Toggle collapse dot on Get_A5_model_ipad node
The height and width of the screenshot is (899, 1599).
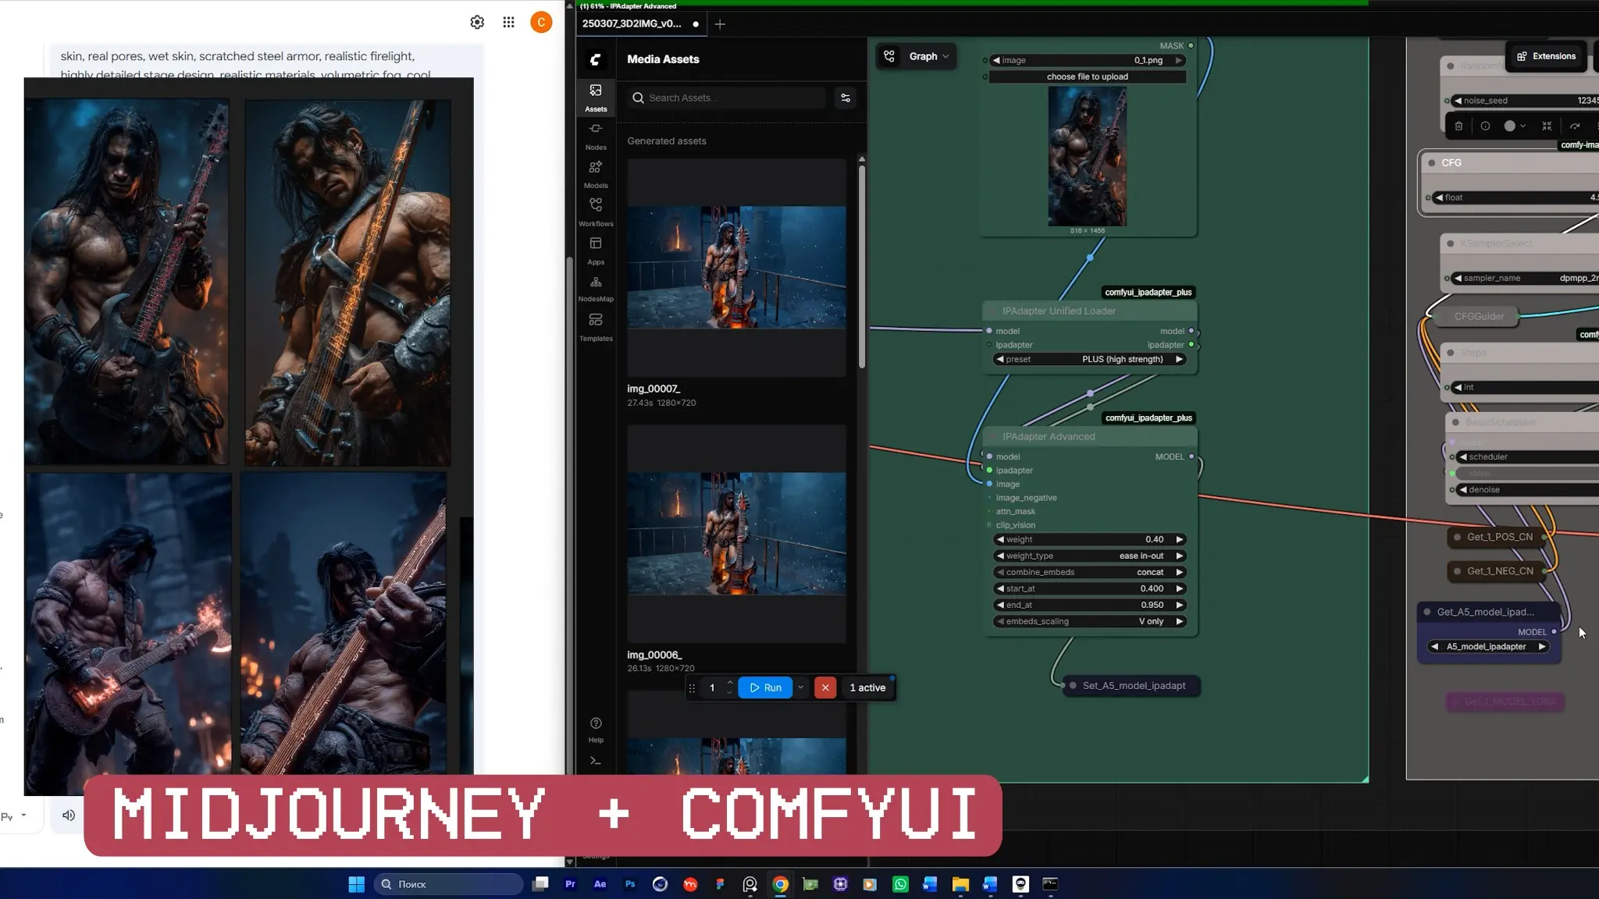pos(1427,612)
